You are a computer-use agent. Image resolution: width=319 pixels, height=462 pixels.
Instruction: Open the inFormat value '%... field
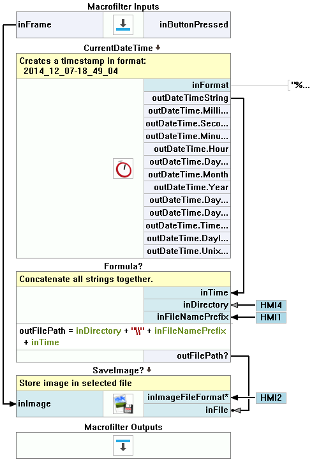(300, 86)
